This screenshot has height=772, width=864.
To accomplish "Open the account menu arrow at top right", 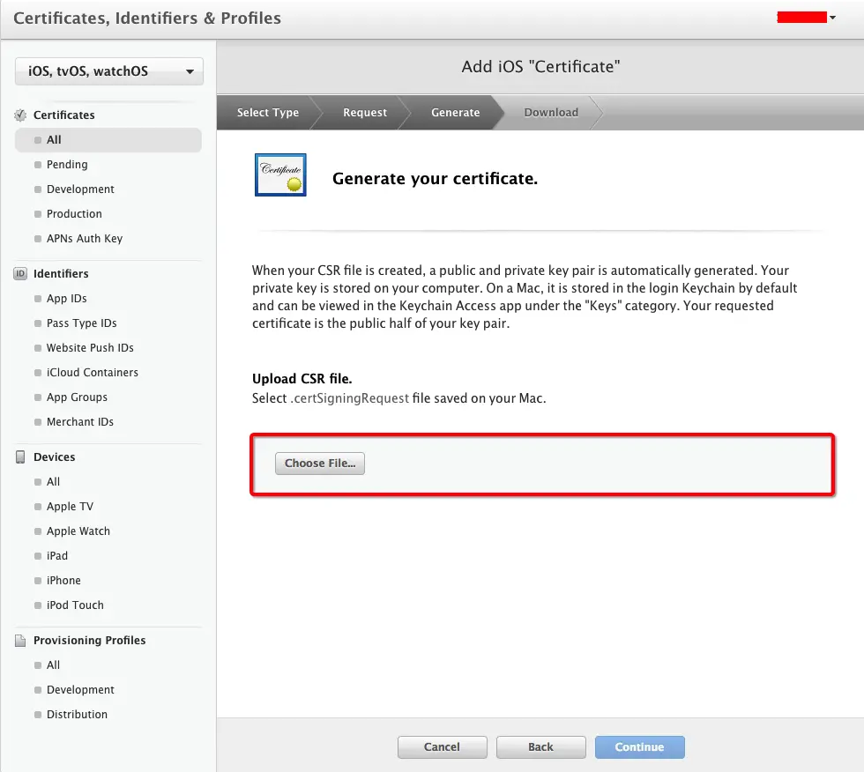I will pos(832,18).
